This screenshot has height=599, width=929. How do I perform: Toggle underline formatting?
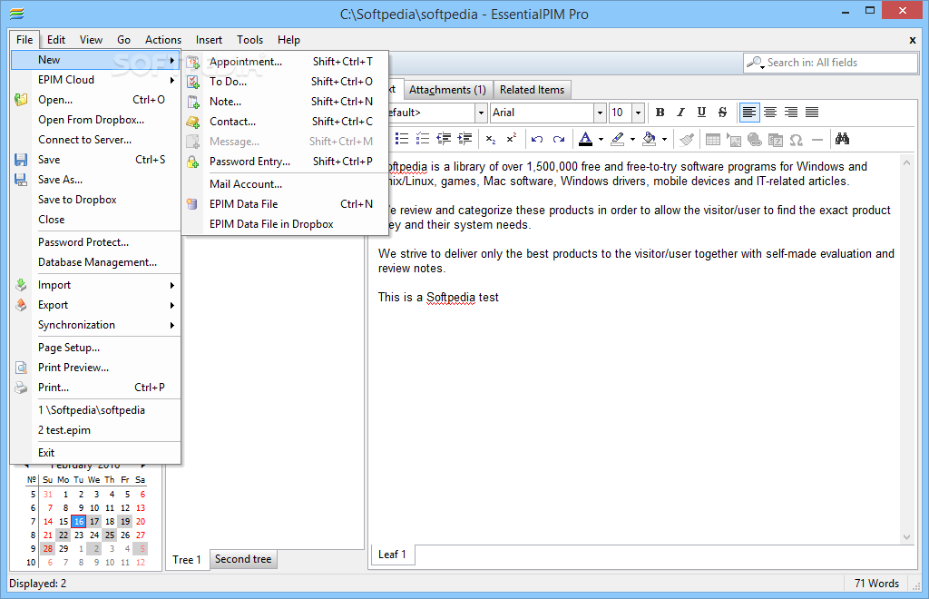tap(701, 112)
